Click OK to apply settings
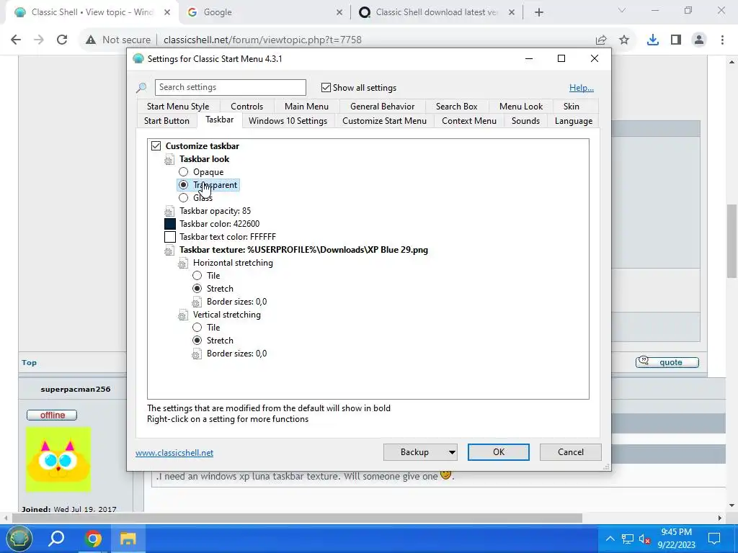 [x=499, y=452]
